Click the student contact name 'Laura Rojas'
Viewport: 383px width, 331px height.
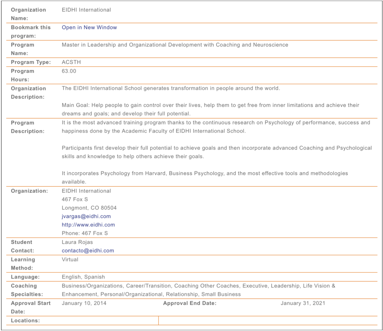77,242
